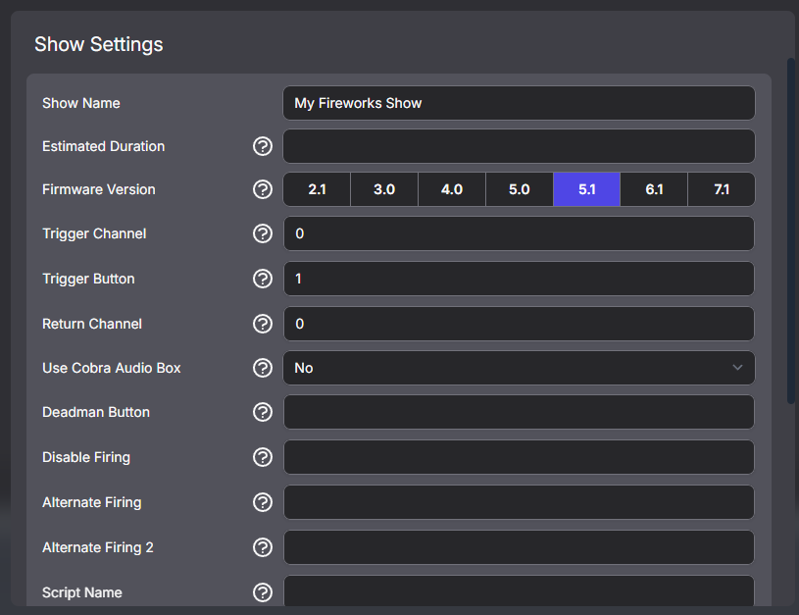
Task: Open the Firmware Version help tooltip
Action: click(262, 189)
